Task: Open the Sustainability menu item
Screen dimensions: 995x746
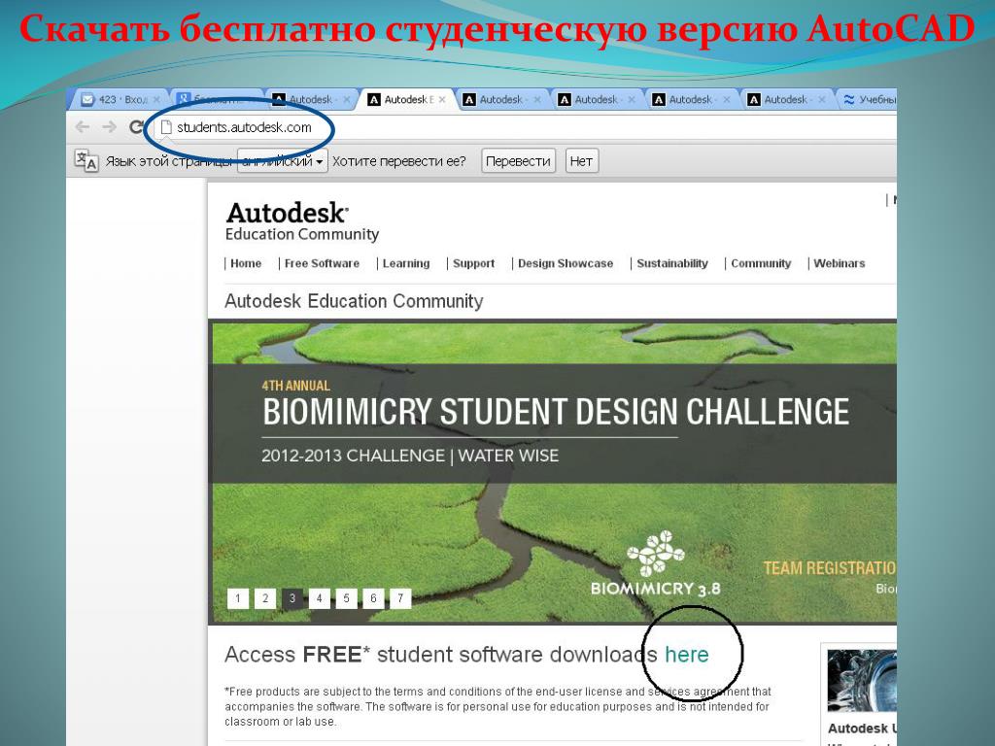Action: coord(672,263)
